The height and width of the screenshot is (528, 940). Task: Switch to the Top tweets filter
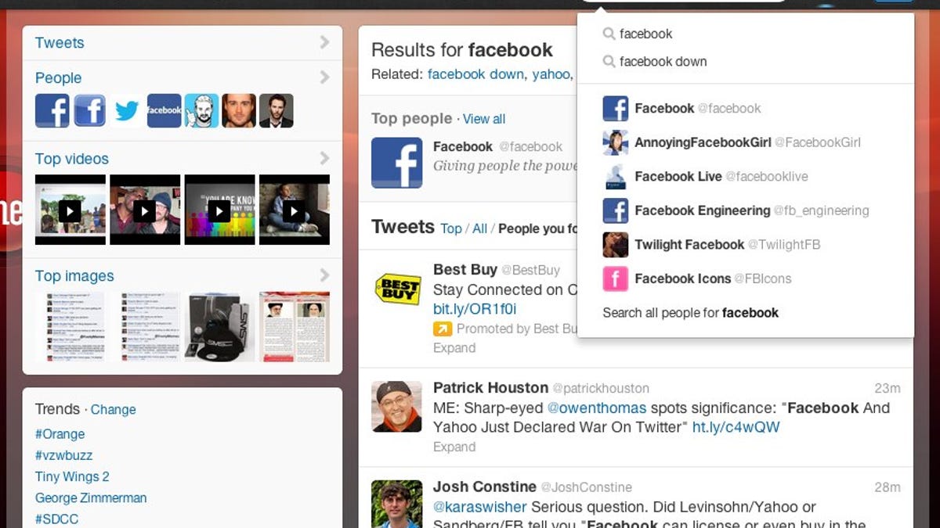[451, 228]
